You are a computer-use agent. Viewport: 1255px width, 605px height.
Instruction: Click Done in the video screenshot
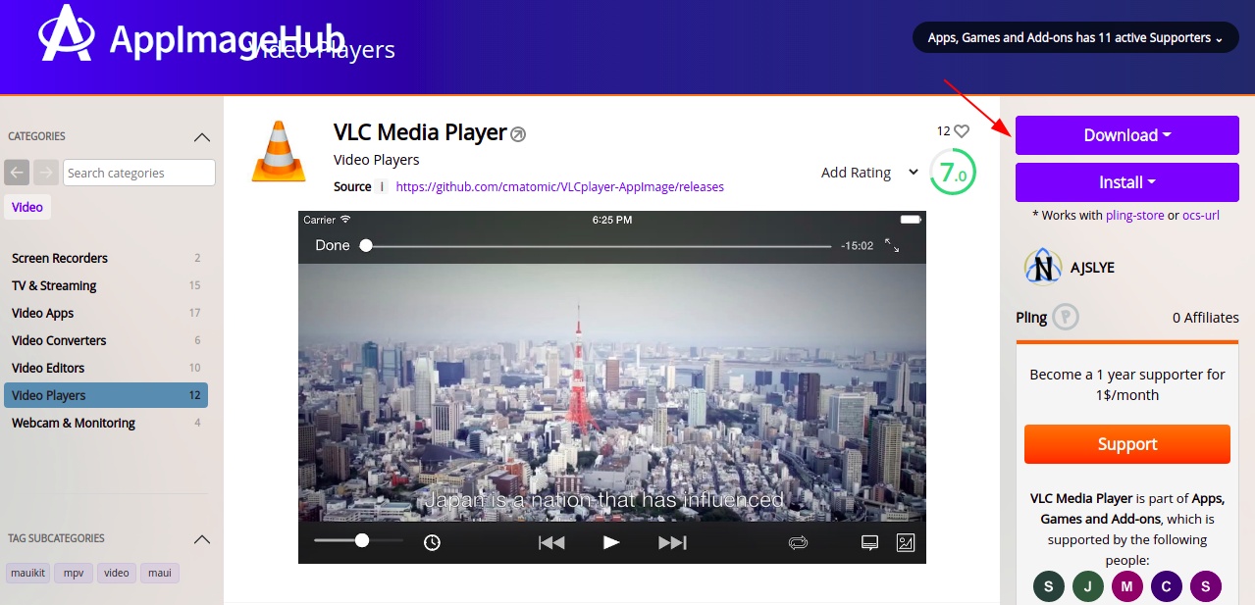click(x=333, y=245)
